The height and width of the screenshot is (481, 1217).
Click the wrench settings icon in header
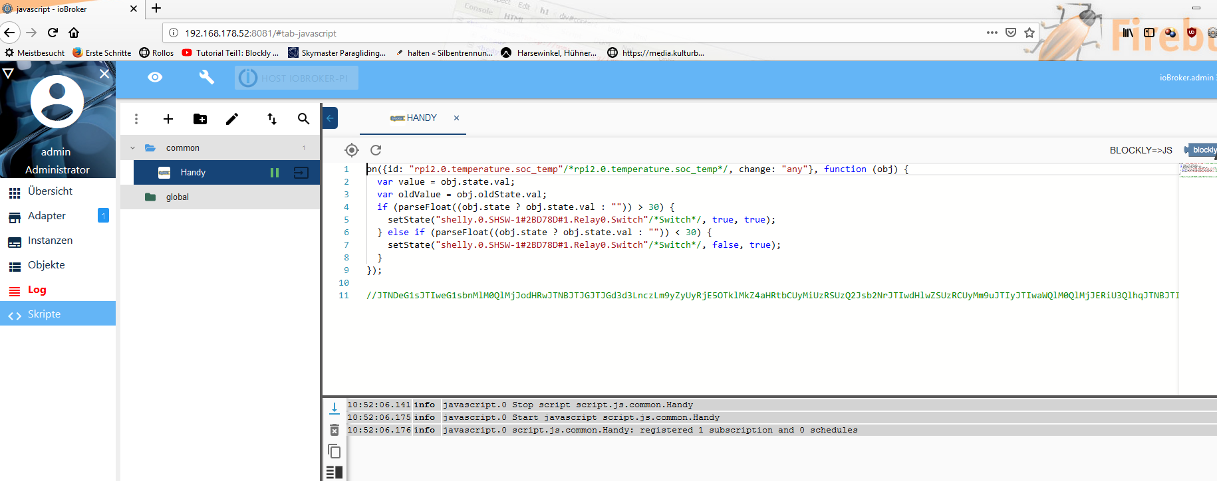coord(207,78)
